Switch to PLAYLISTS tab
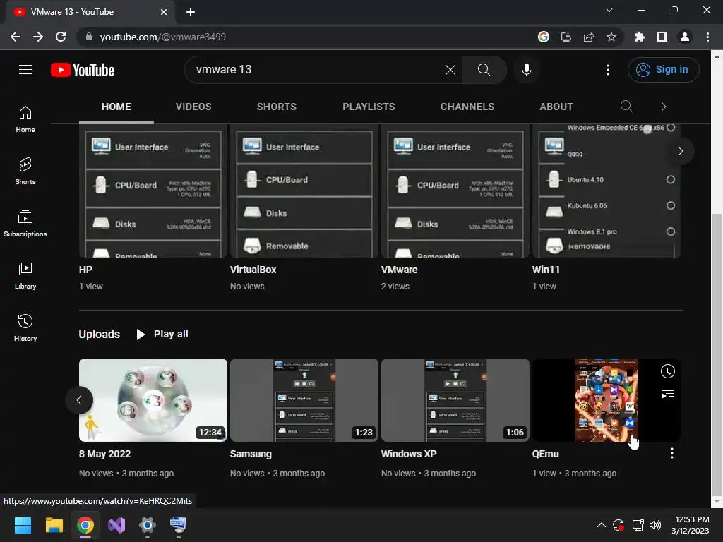Image resolution: width=723 pixels, height=542 pixels. pos(369,107)
